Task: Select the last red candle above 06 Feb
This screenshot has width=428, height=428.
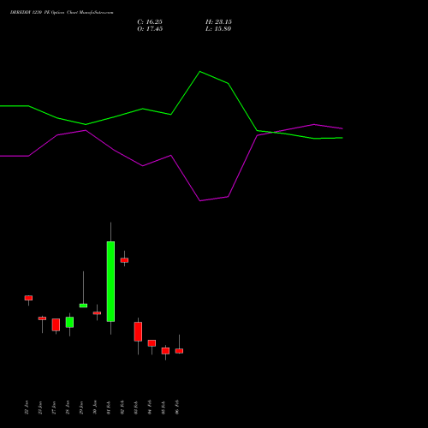Action: pos(179,351)
